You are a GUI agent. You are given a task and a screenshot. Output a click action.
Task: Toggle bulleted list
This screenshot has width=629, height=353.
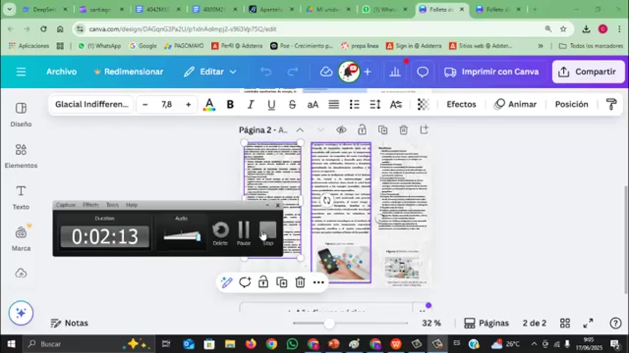354,104
